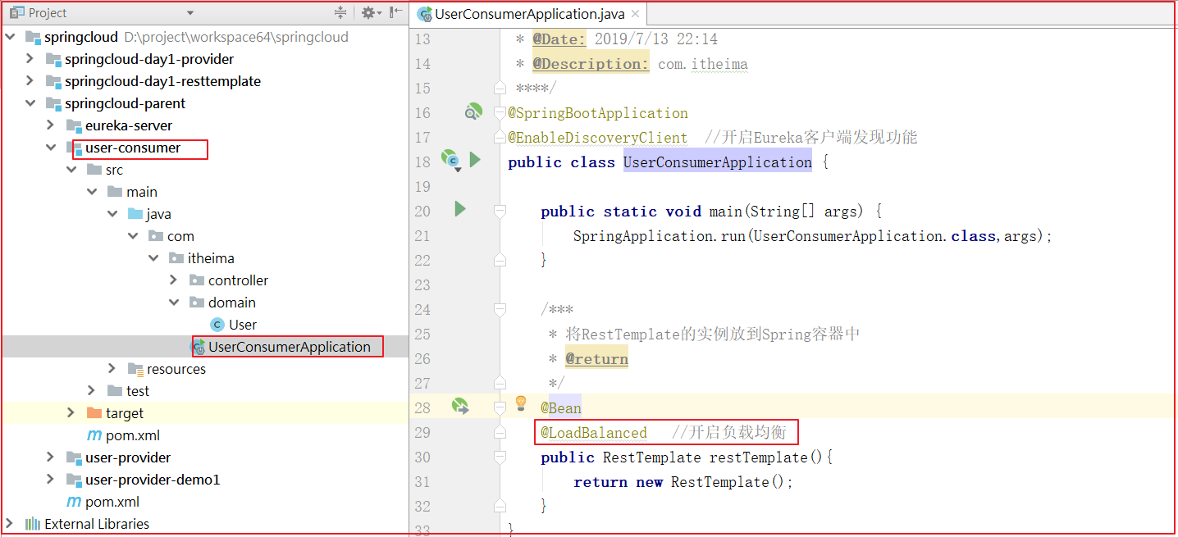1178x537 pixels.
Task: Click the Collapse All icon in Project panel
Action: point(340,13)
